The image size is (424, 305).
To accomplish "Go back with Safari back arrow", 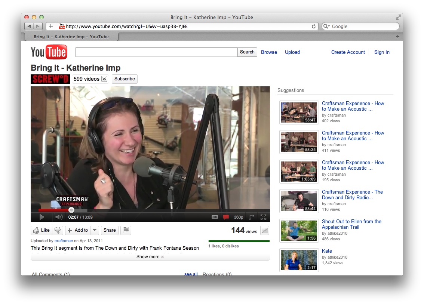I will tap(29, 26).
